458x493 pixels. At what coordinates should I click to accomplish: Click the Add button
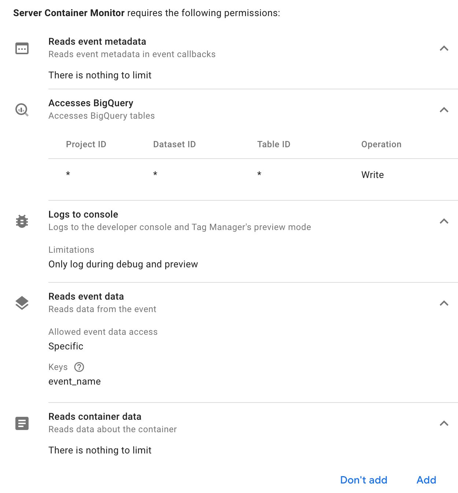426,480
